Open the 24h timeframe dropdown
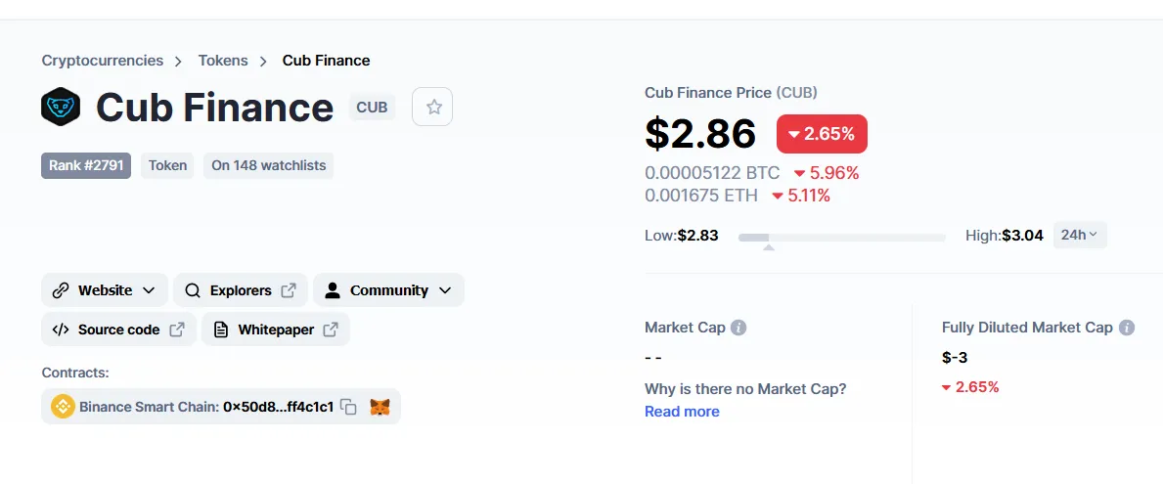This screenshot has height=484, width=1163. (1080, 235)
